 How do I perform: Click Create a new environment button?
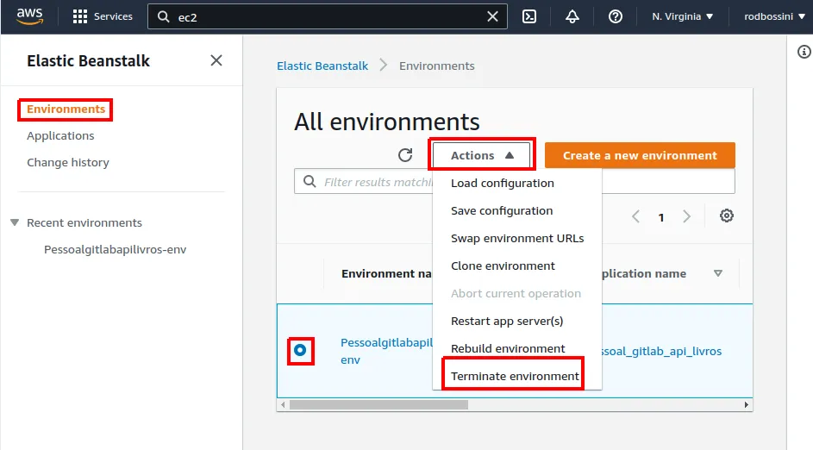coord(640,155)
